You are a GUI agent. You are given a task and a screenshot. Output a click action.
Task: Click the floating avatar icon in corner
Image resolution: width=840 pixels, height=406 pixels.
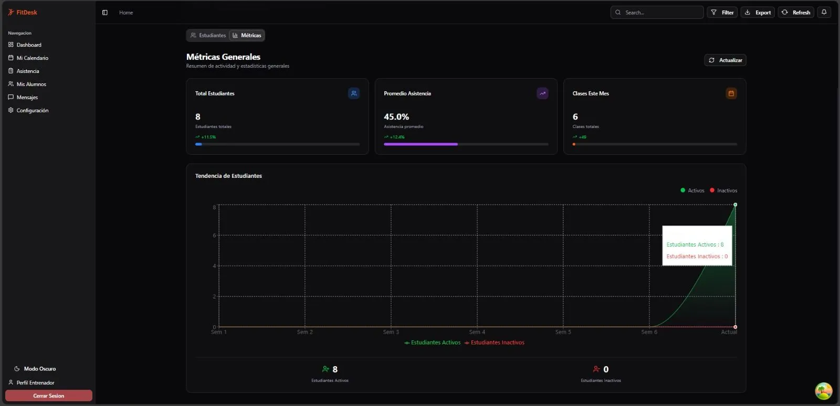pos(823,391)
